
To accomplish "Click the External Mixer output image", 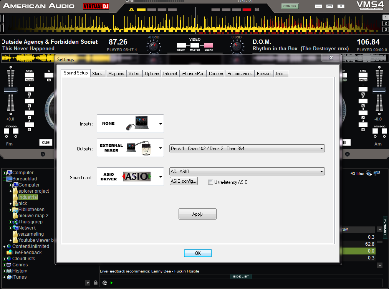I will pyautogui.click(x=139, y=148).
